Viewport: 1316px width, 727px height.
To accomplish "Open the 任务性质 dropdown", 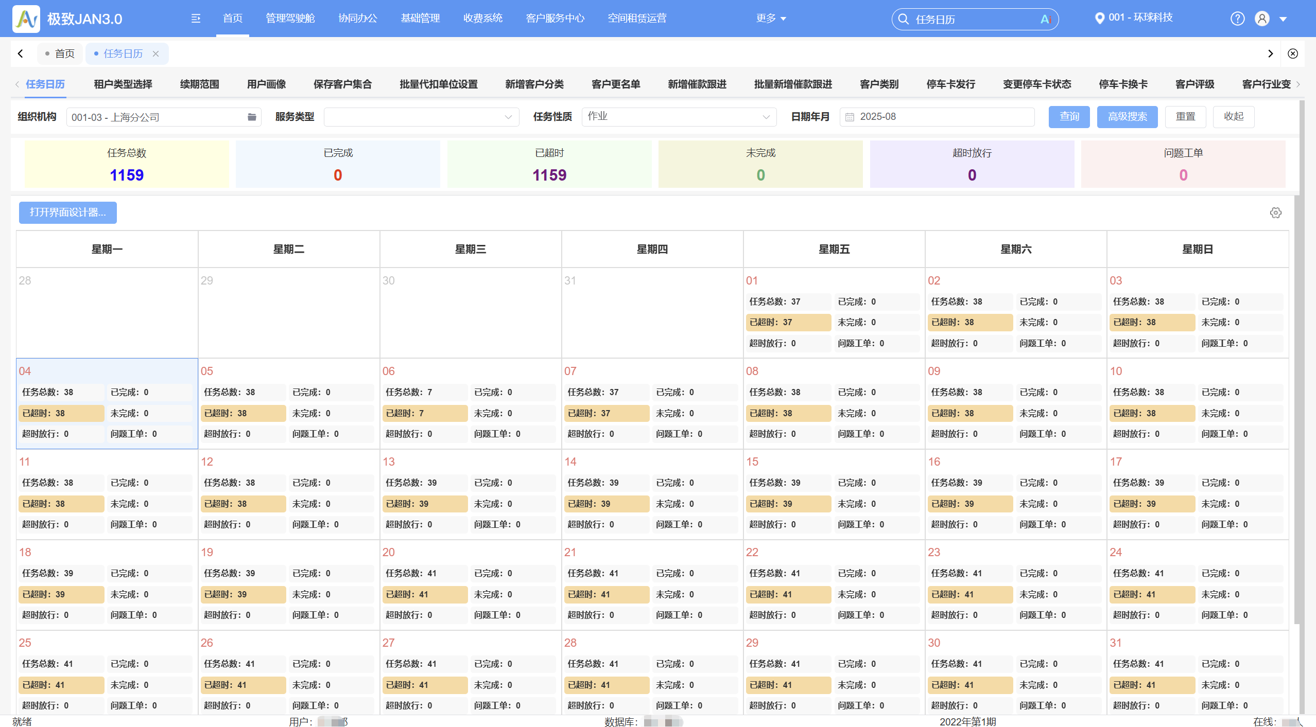I will pos(679,117).
